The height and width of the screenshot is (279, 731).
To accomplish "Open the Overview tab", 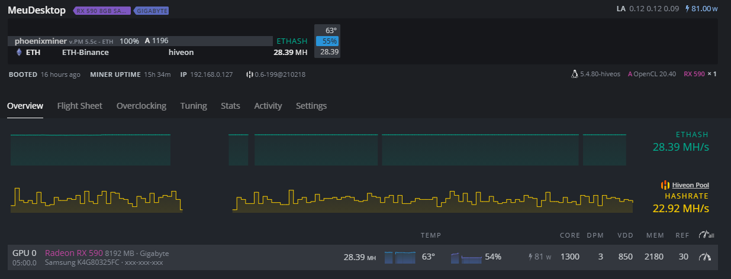I will (x=25, y=106).
